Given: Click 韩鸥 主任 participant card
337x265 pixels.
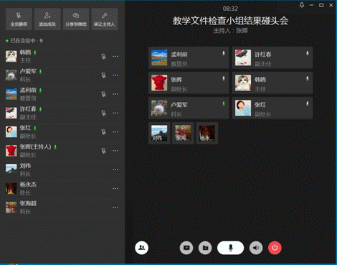Looking at the screenshot, I should click(272, 83).
